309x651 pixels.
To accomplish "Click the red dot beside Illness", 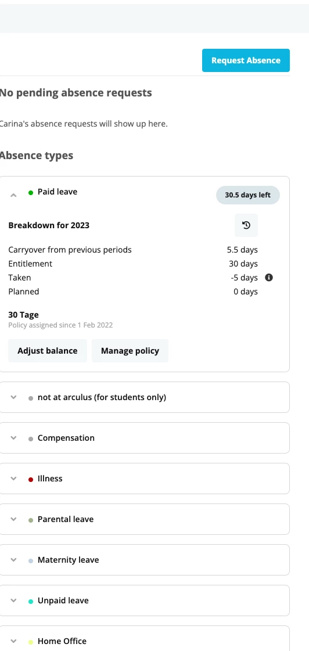I will pos(31,480).
